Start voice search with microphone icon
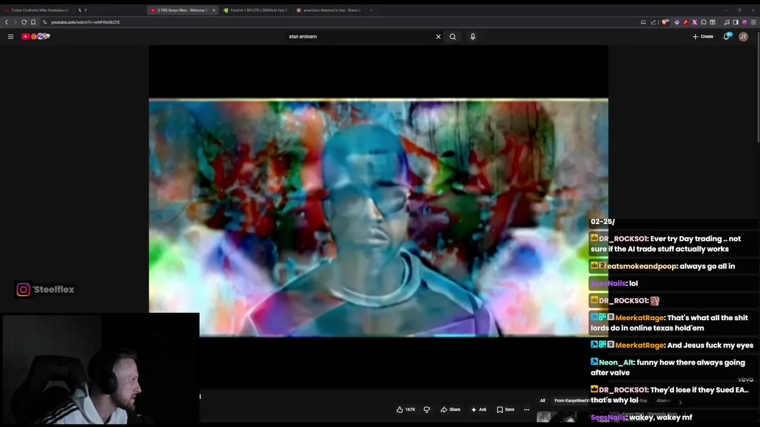Screen dimensions: 760x427 473,36
